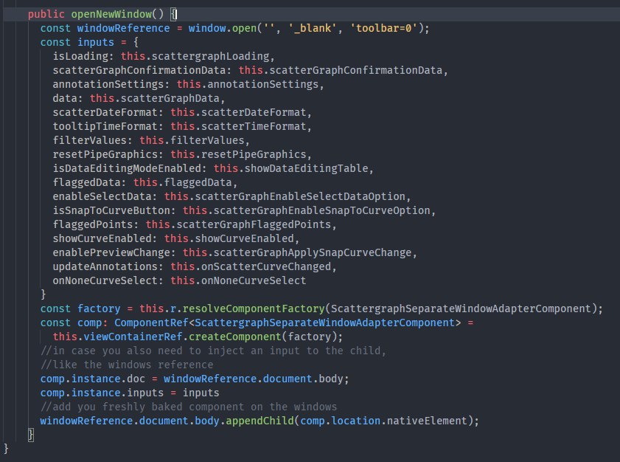
Task: Click the filterValues property key
Action: 89,140
